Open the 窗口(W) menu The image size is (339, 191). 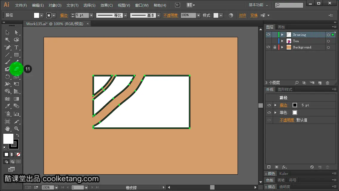[x=142, y=5]
